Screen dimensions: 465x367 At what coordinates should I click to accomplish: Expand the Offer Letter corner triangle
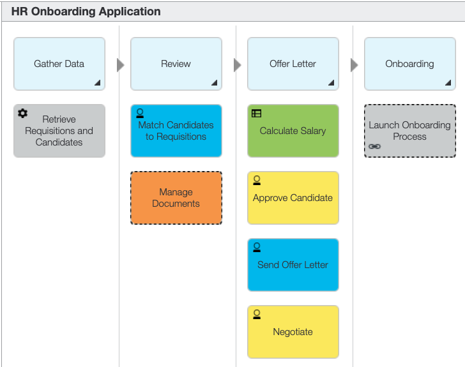click(x=332, y=82)
